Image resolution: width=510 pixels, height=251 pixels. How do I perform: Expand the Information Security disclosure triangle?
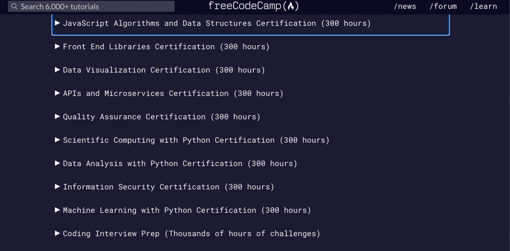pyautogui.click(x=58, y=186)
